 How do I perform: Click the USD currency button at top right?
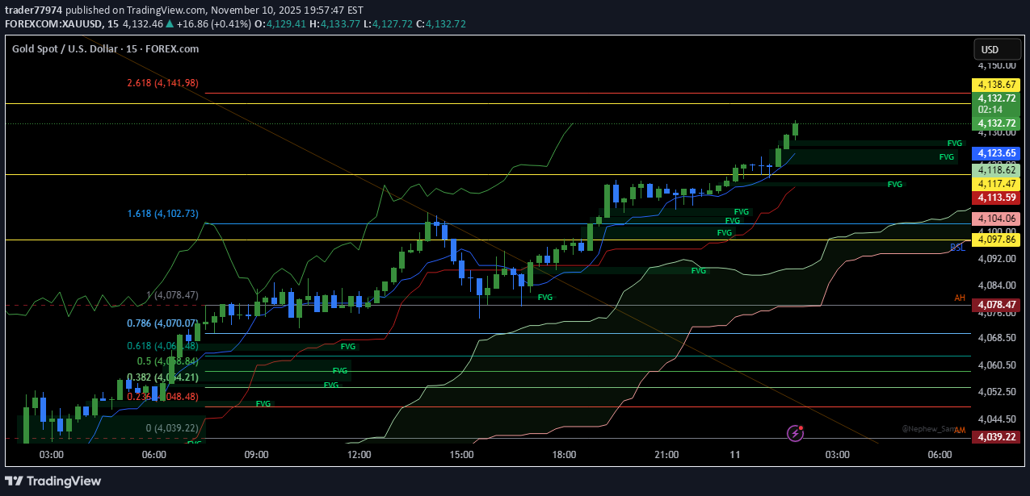(997, 49)
